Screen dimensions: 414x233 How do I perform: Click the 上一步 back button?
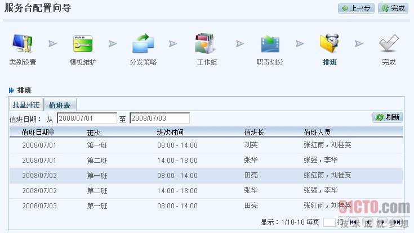356,8
